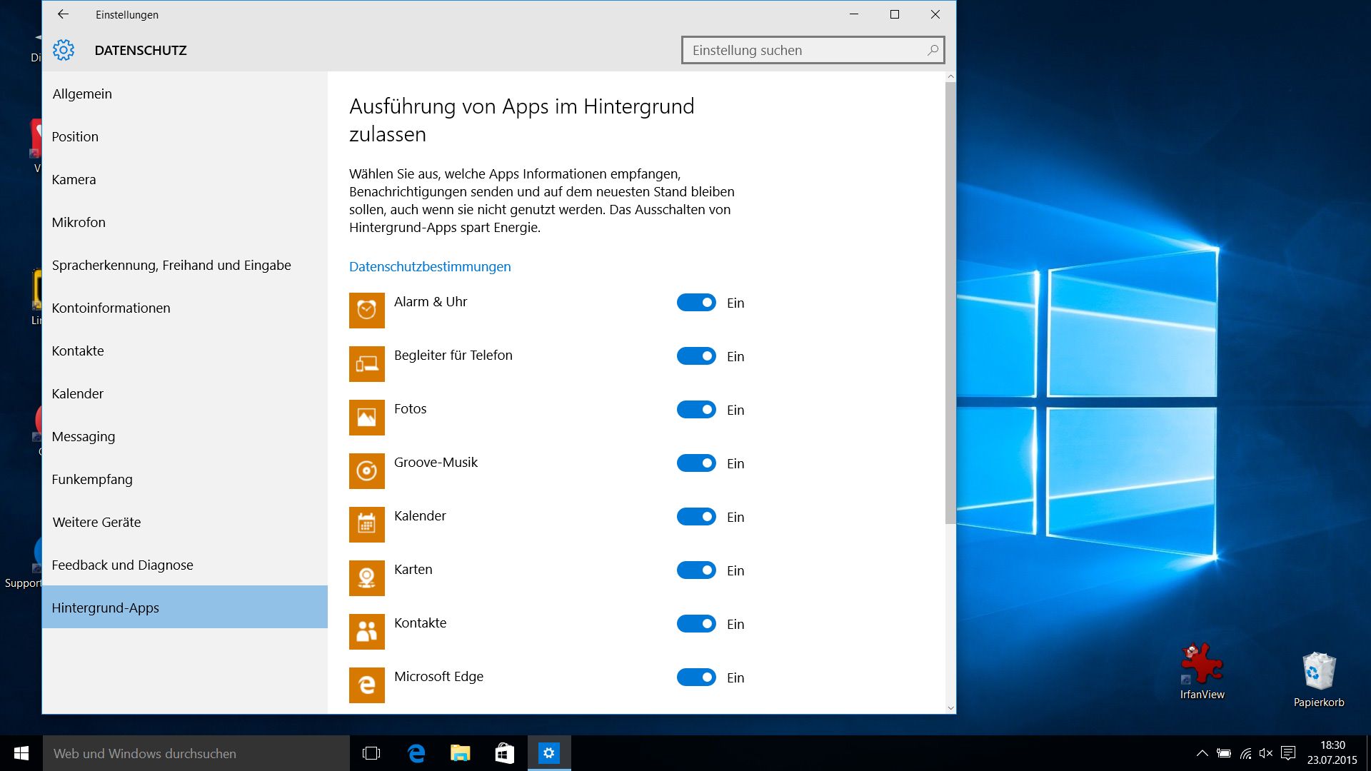The height and width of the screenshot is (771, 1371).
Task: Select Mikrofon in the sidebar
Action: coord(185,222)
